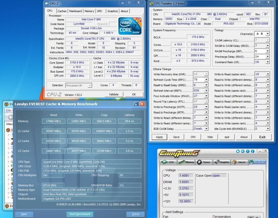278x218 pixels.
Task: Switch to the About tab in CPU-Z
Action: pyautogui.click(x=124, y=11)
